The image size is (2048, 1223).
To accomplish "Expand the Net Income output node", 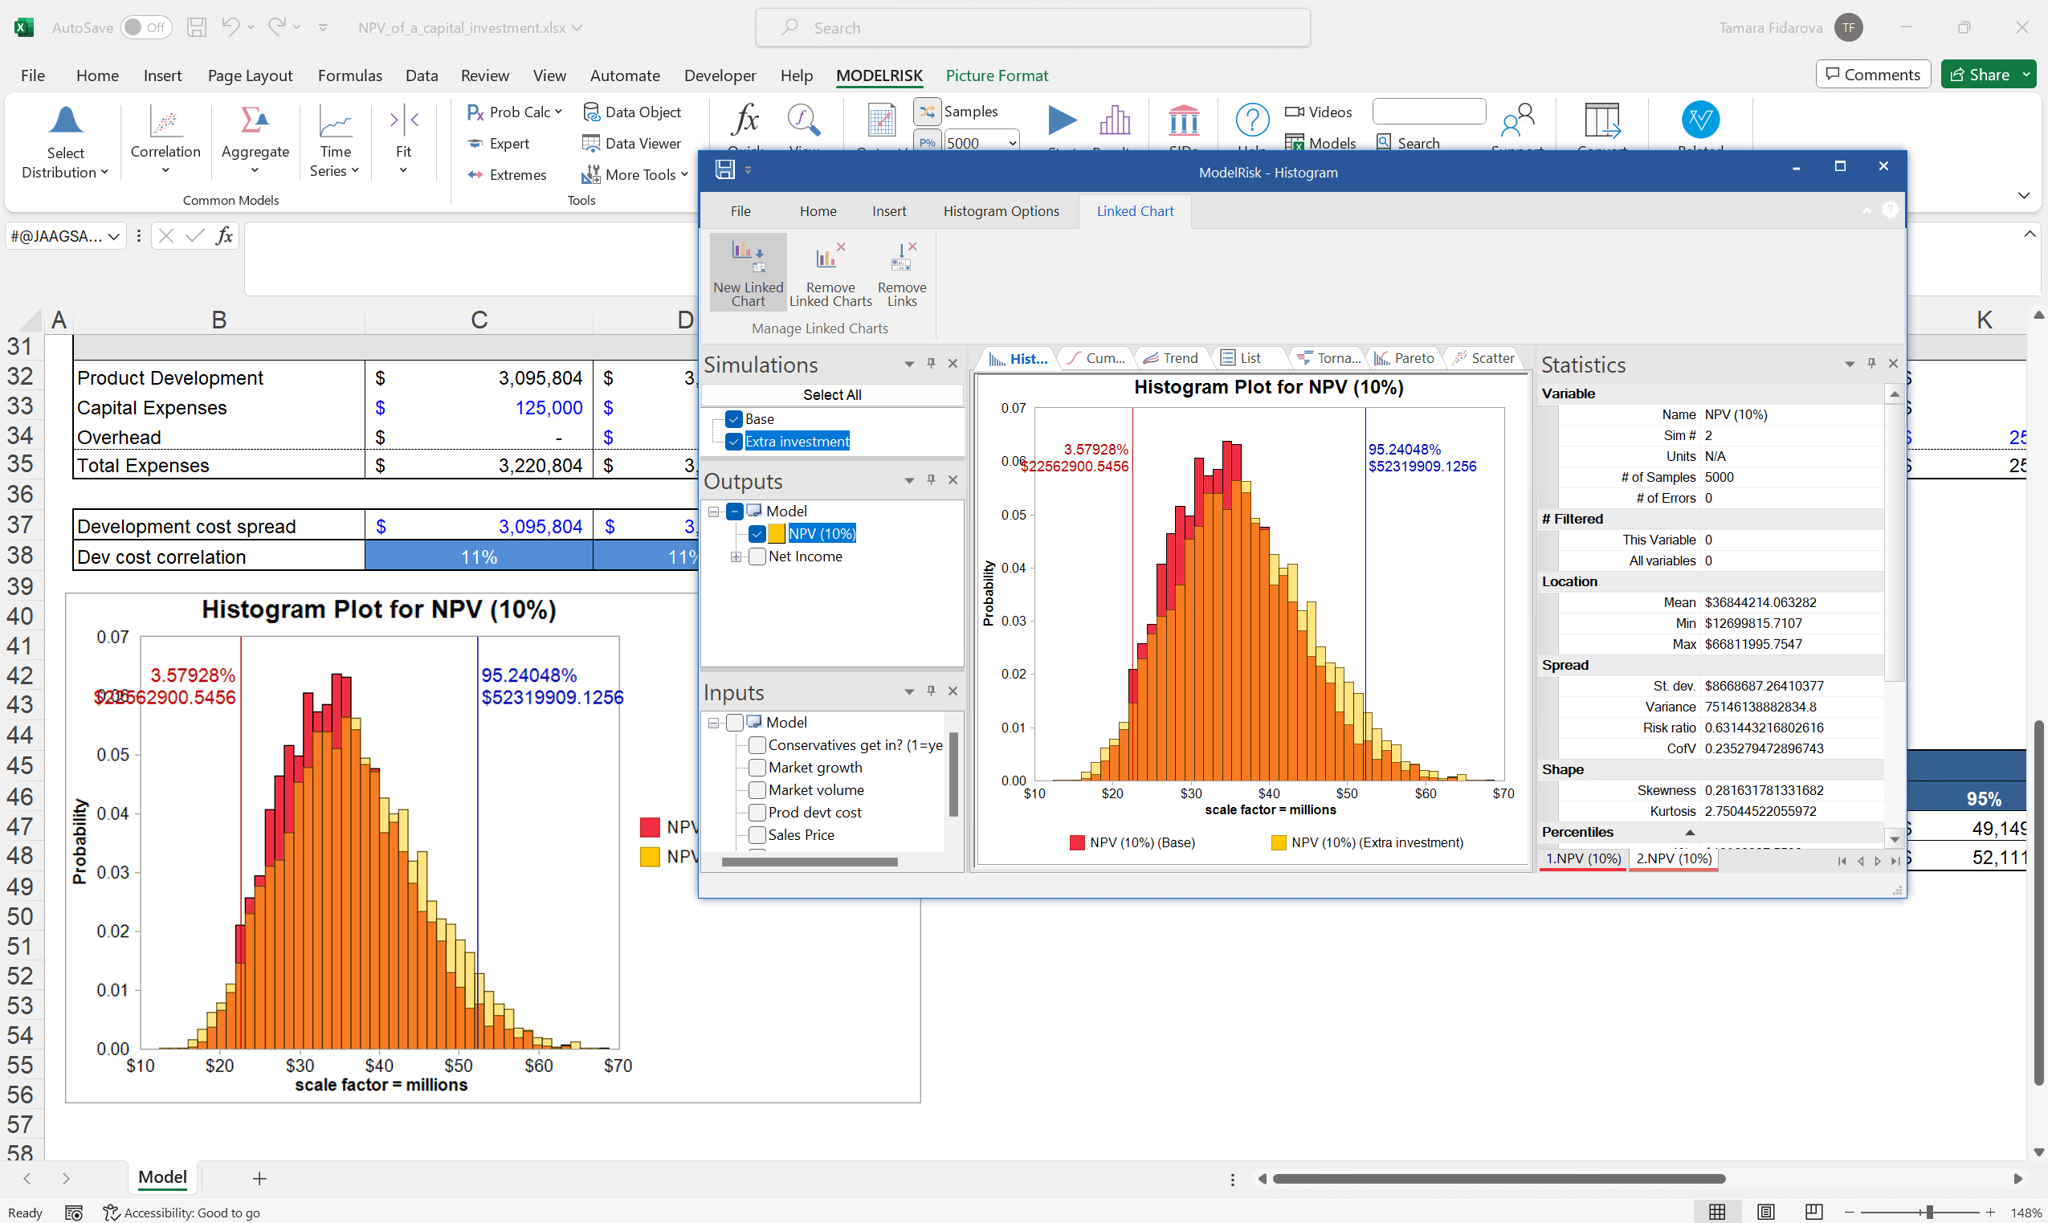I will click(736, 556).
